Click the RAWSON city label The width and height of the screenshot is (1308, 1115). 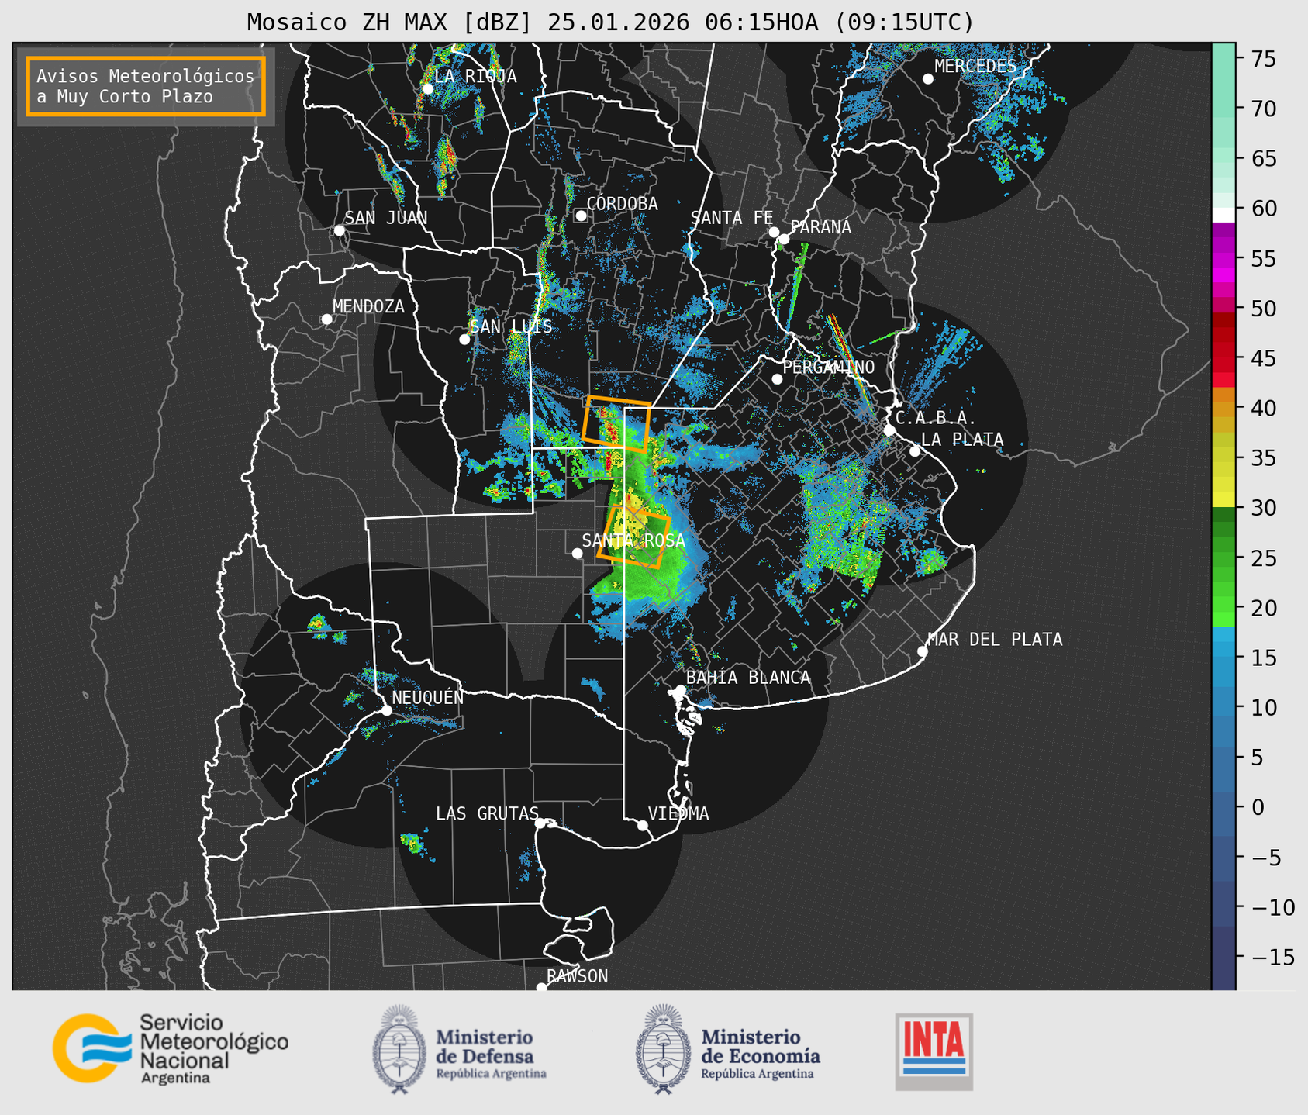[x=577, y=976]
